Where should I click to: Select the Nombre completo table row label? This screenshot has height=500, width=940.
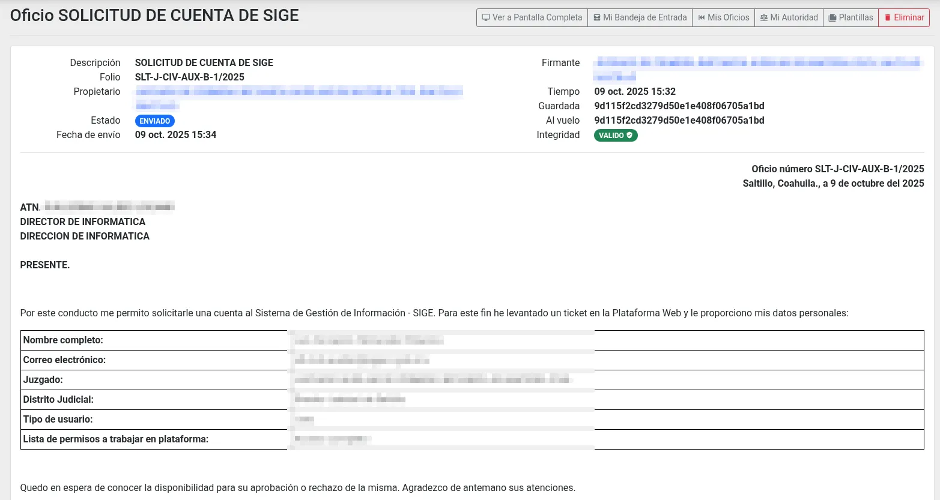[63, 340]
